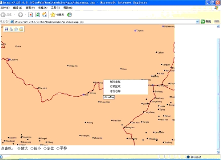Click into the address bar URL field
The image size is (222, 160).
point(103,22)
